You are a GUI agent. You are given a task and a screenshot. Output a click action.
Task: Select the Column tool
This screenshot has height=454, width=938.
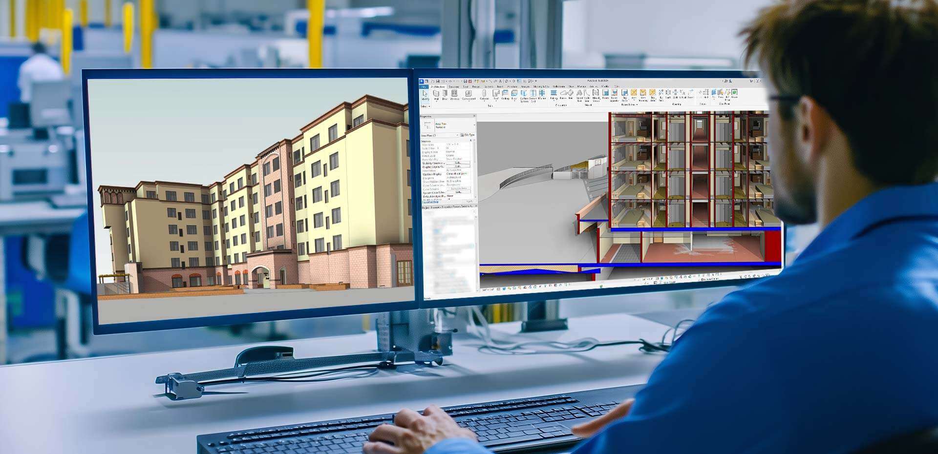point(484,96)
